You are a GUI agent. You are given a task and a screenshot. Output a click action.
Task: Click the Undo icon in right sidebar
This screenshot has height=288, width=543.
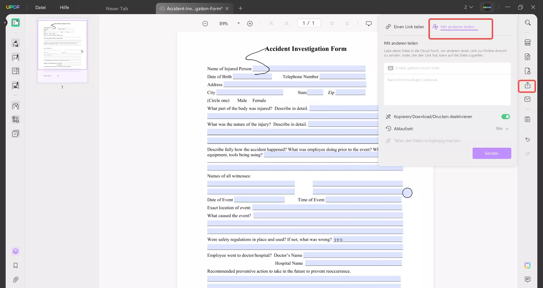tap(527, 139)
